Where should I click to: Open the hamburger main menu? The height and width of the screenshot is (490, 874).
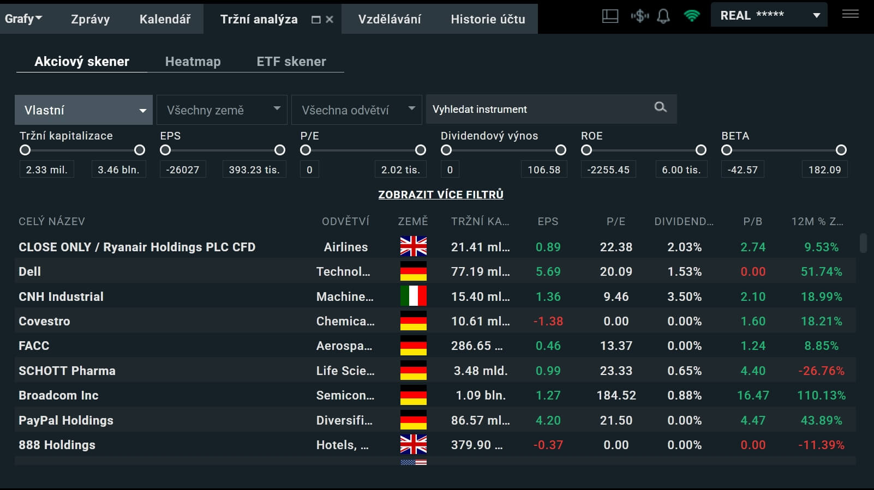pyautogui.click(x=850, y=14)
